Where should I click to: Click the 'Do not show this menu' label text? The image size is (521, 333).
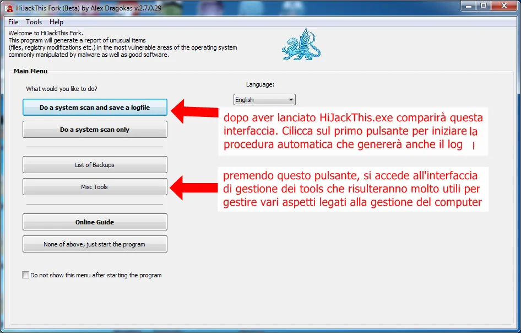tap(96, 275)
